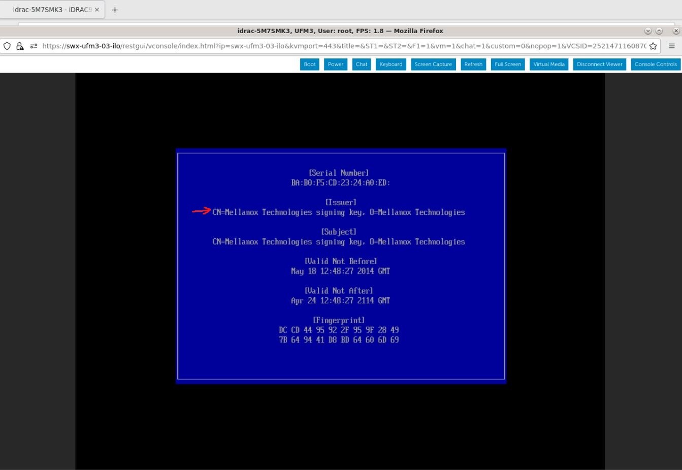Viewport: 682px width, 470px height.
Task: Open the Keyboard toolbar option
Action: tap(391, 64)
